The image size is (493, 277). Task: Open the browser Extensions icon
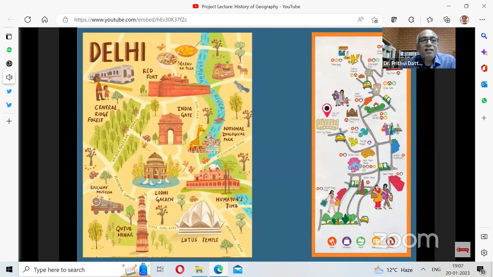pos(411,19)
